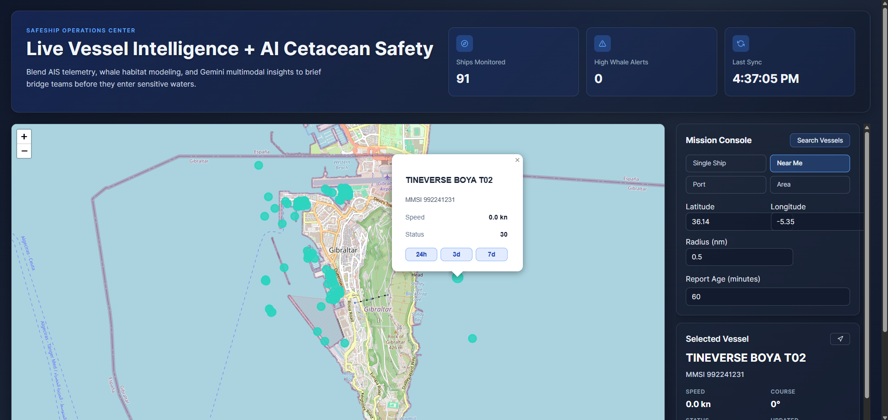The width and height of the screenshot is (888, 420).
Task: Show 7d track history in popup
Action: [x=491, y=254]
